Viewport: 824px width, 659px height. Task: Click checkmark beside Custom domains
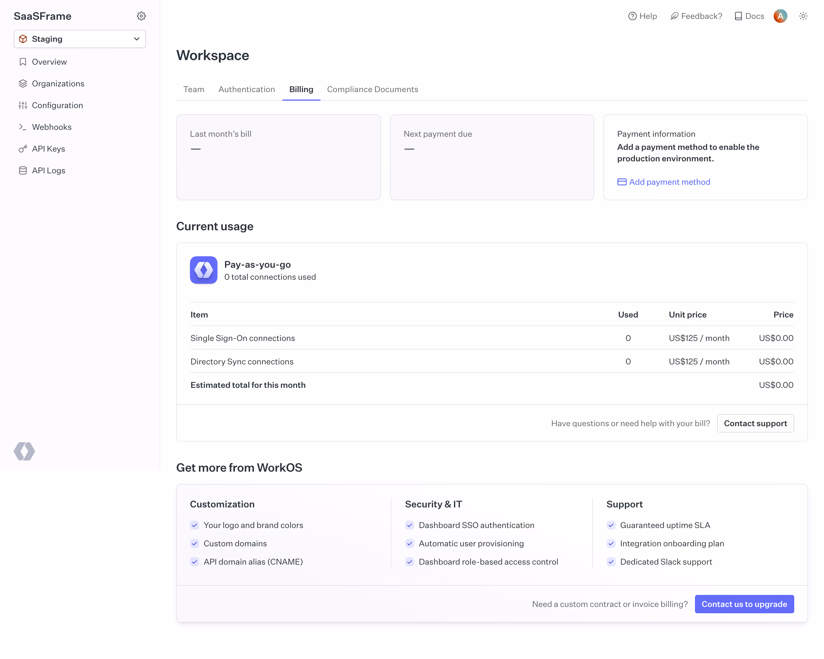pos(195,544)
